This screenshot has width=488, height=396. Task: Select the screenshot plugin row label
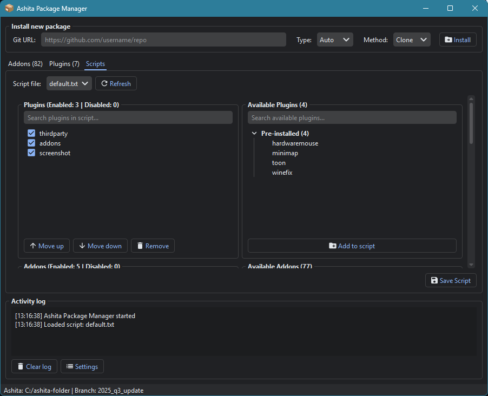pos(55,153)
